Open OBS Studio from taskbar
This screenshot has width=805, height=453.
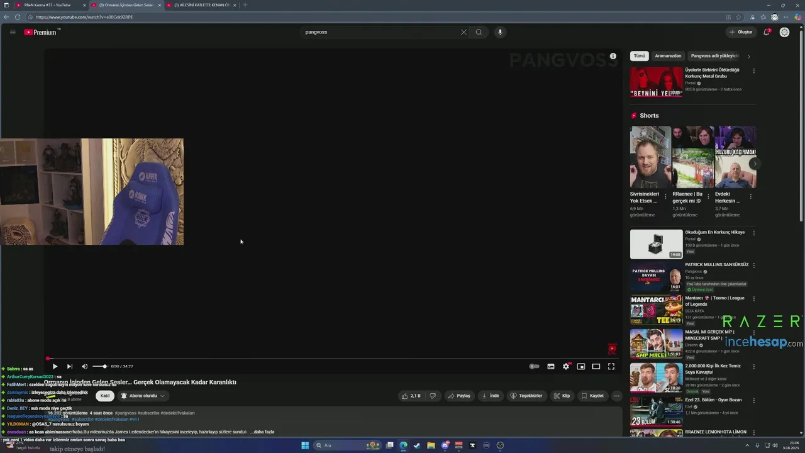[x=500, y=445]
